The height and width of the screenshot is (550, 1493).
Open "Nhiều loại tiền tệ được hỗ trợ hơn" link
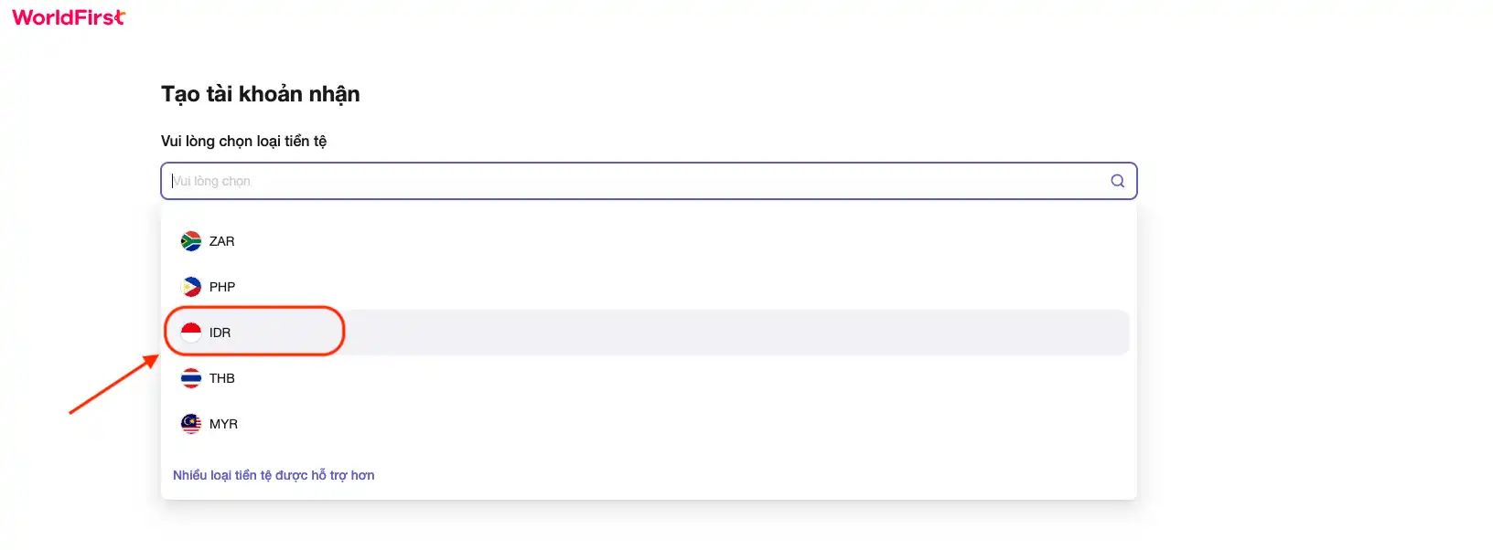pos(274,475)
